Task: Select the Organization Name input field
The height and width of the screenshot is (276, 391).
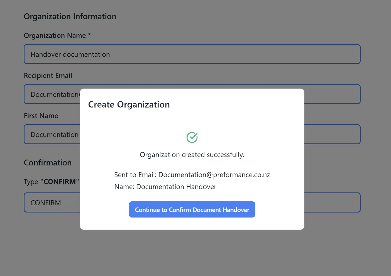Action: click(x=192, y=54)
